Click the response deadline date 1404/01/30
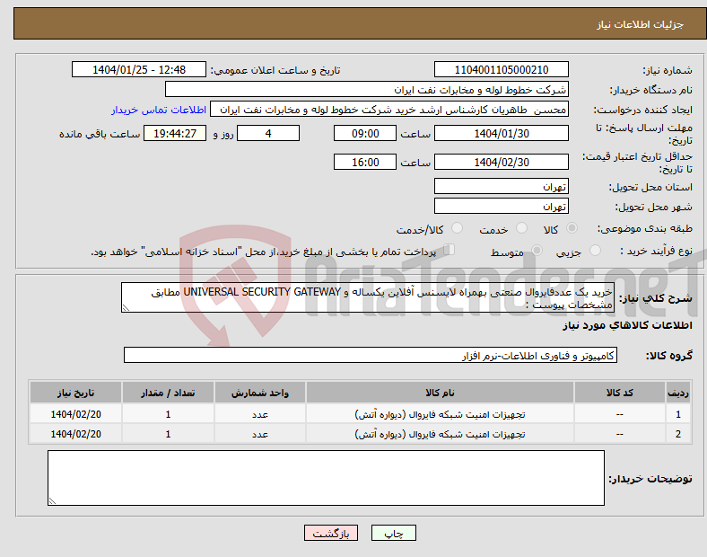 pos(501,133)
